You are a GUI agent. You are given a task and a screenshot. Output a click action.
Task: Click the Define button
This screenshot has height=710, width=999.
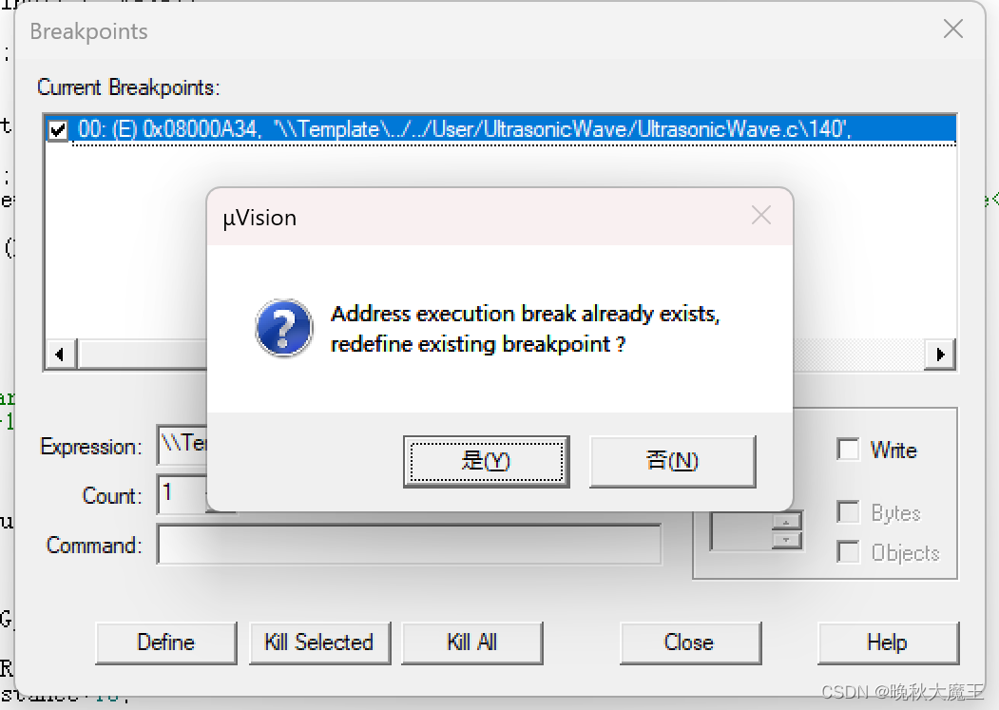[166, 643]
